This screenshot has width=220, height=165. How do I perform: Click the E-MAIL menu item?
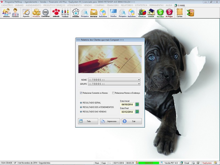[181, 5]
